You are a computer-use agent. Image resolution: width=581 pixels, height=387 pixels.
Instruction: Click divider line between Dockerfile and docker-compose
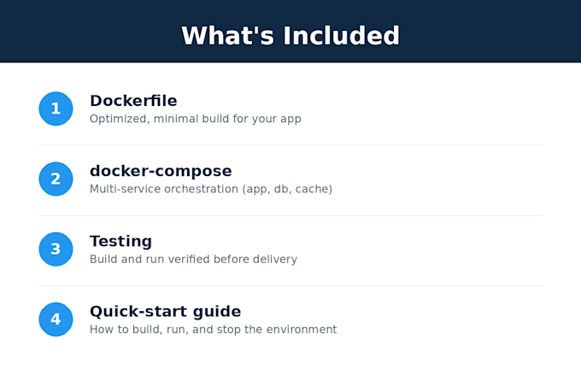[x=290, y=145]
